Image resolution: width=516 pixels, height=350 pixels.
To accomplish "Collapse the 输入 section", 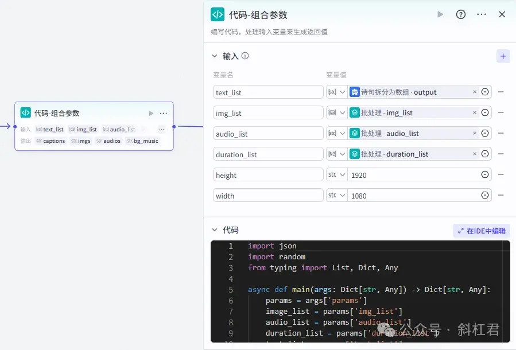I will click(x=215, y=56).
